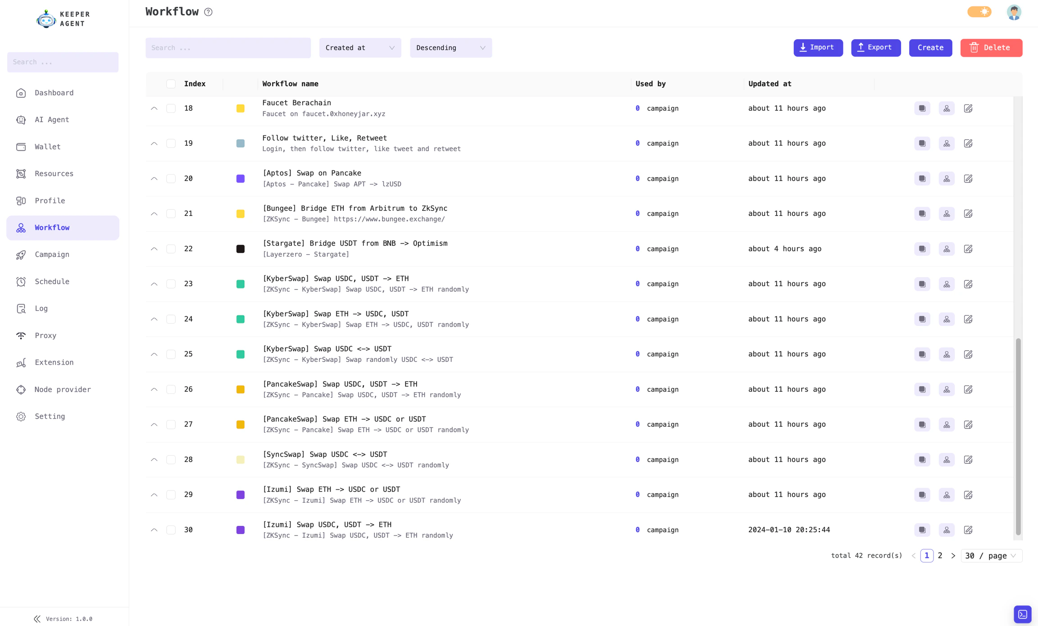Open the Campaign section in sidebar

[x=51, y=254]
